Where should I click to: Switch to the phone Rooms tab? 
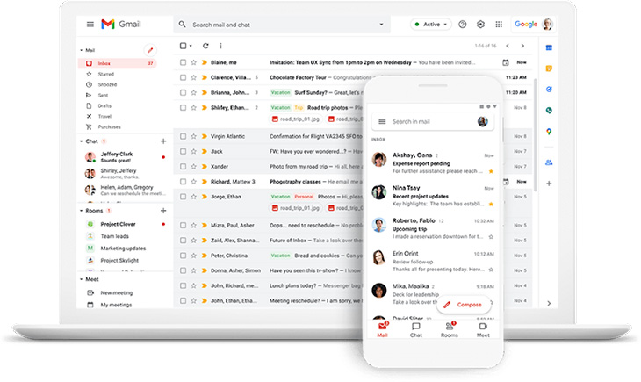click(450, 329)
